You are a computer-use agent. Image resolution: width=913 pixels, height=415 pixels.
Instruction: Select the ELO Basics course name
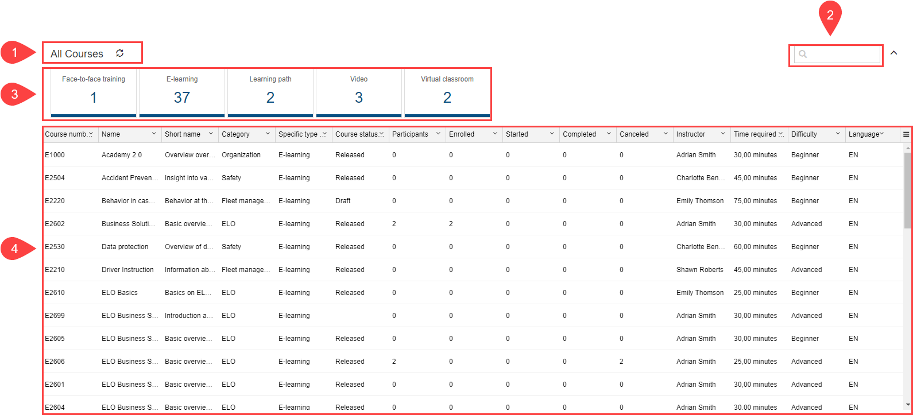(119, 293)
